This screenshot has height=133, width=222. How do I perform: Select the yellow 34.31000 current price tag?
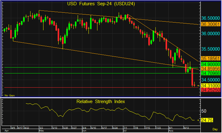(210, 86)
